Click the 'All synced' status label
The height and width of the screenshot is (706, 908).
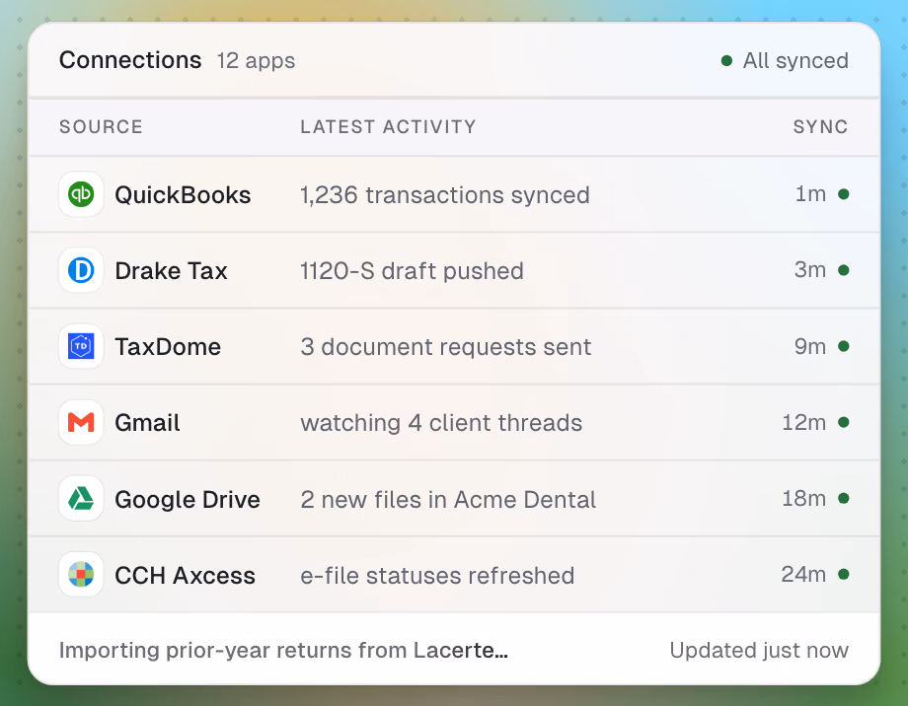click(x=795, y=61)
